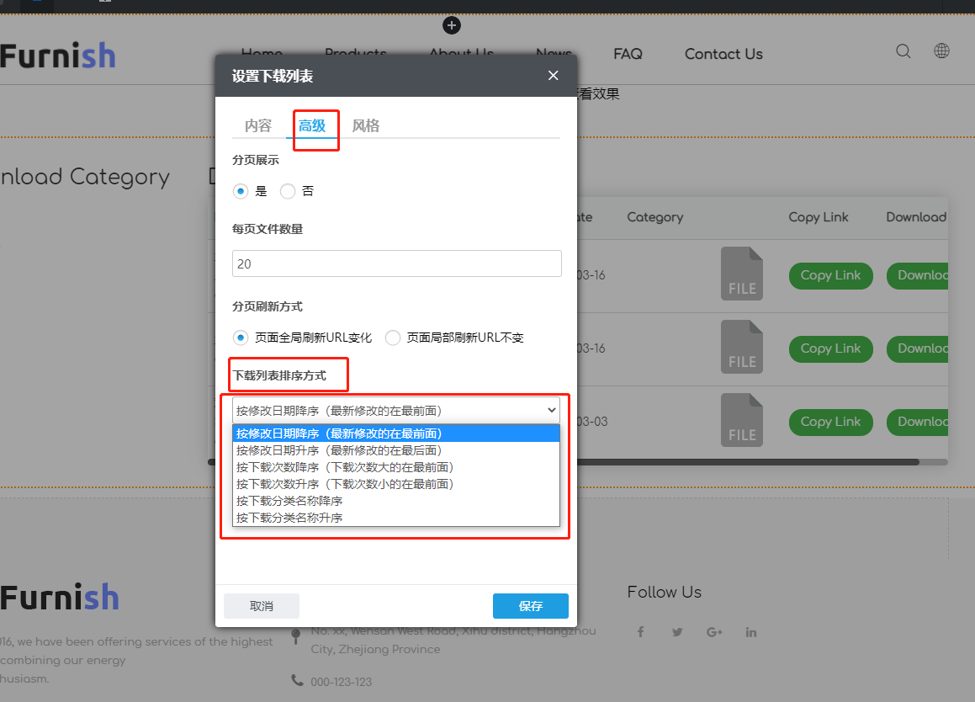975x702 pixels.
Task: Click the add element plus icon
Action: [x=452, y=25]
